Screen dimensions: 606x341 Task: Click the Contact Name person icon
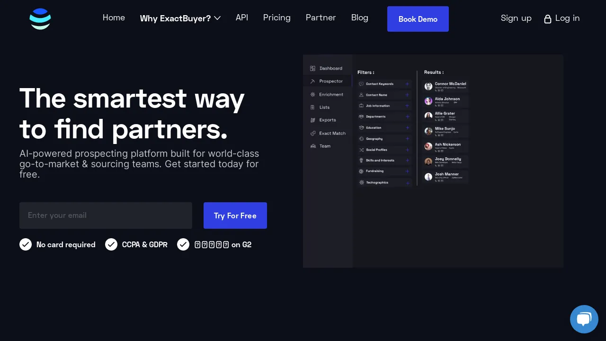click(x=361, y=95)
